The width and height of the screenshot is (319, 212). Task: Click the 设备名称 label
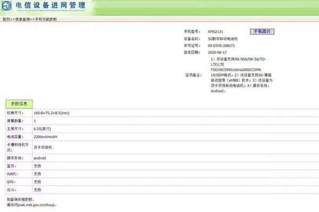tap(192, 39)
